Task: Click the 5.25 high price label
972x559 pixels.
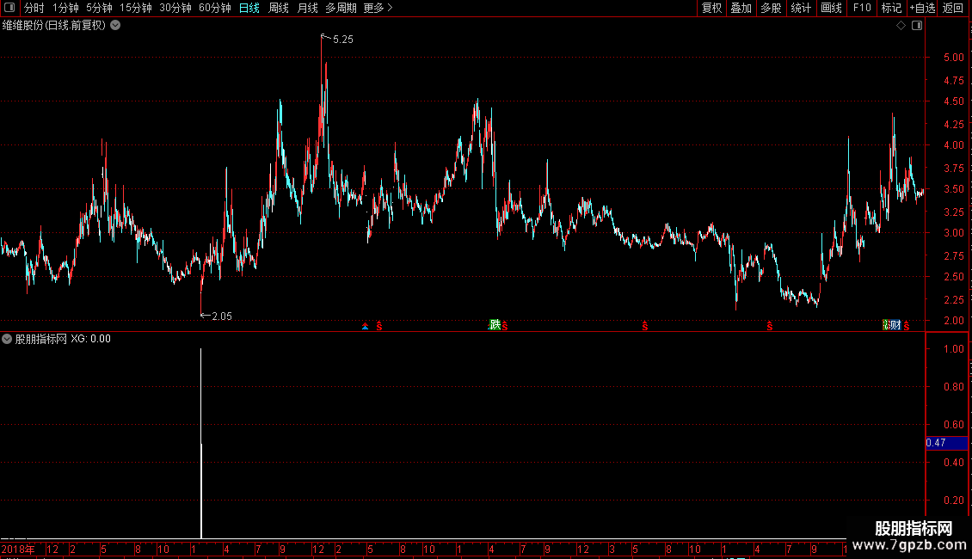Action: pos(343,39)
